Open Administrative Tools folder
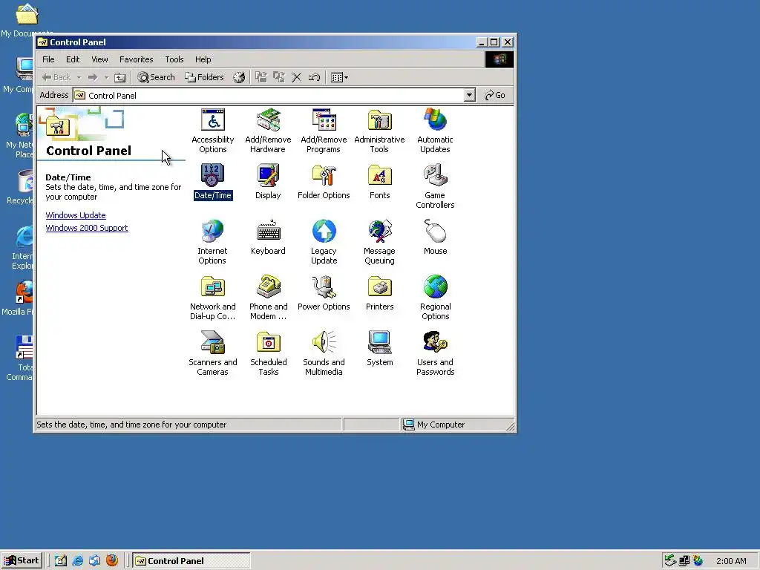Screen dimensions: 760x570 tap(379, 131)
